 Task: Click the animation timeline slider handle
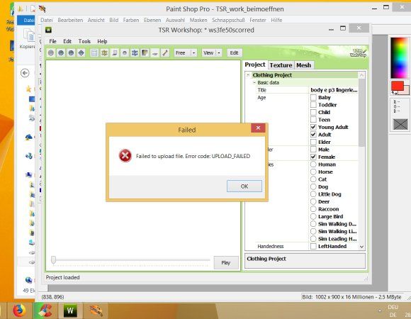coord(53,259)
